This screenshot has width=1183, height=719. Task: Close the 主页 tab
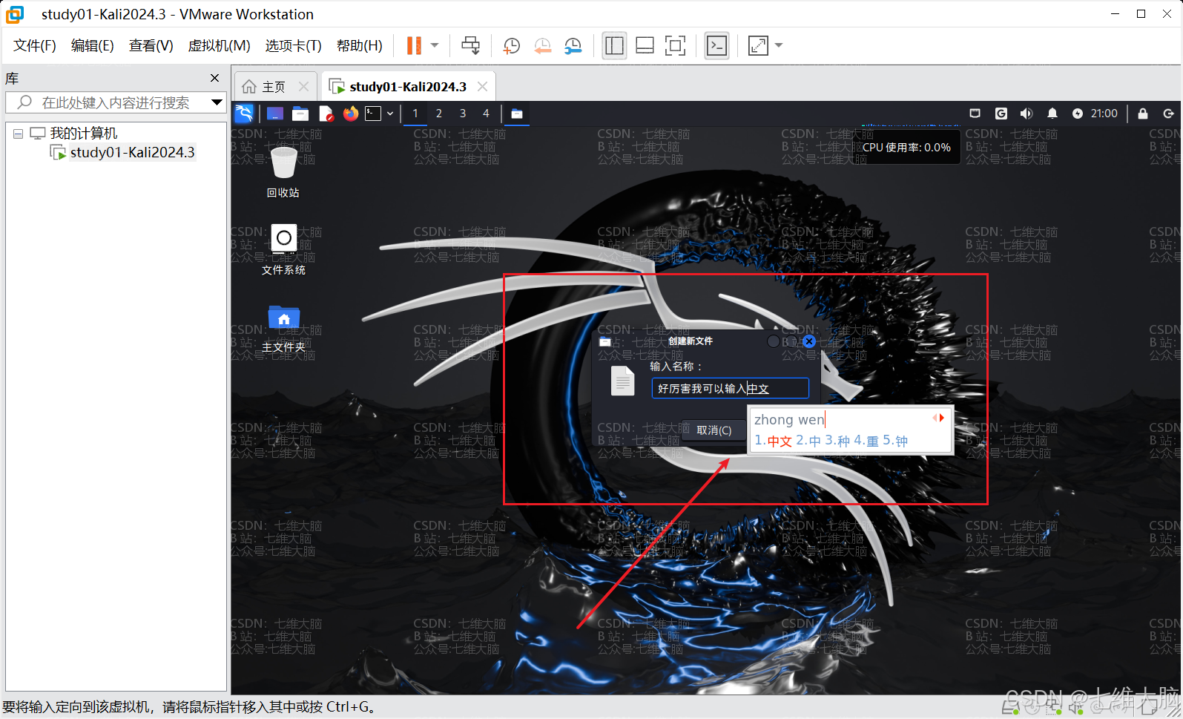click(303, 87)
